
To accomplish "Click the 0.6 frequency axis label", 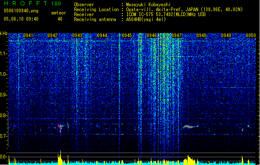I will pyautogui.click(x=3, y=157).
